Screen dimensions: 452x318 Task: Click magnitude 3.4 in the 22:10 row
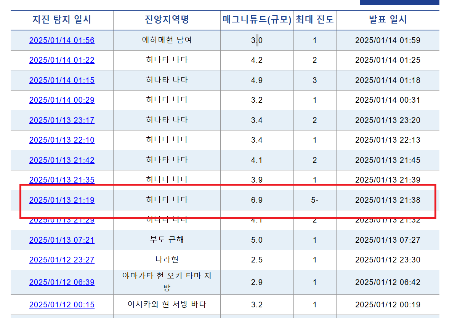(x=257, y=140)
